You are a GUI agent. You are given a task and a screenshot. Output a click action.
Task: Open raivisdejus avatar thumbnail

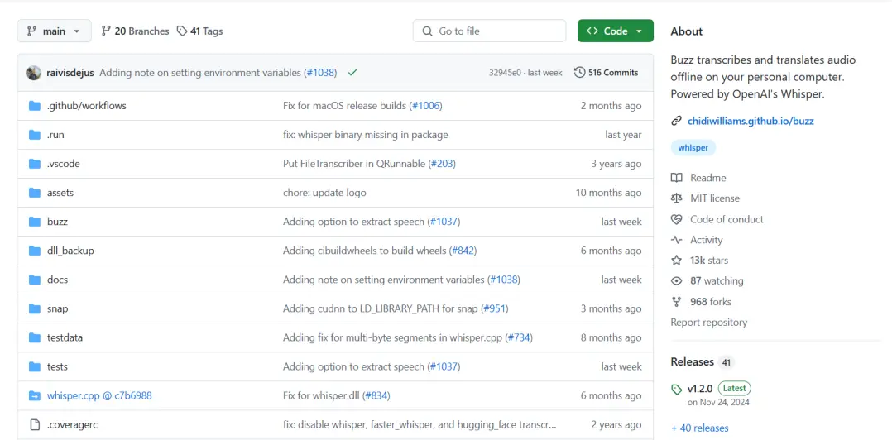pos(34,73)
